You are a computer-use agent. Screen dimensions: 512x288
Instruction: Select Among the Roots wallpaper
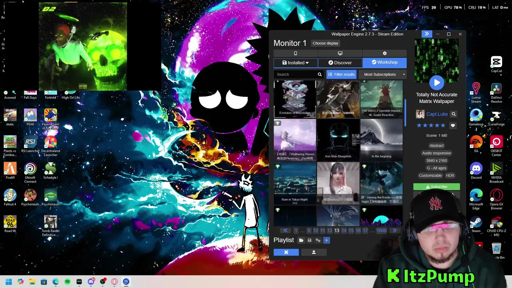381,184
